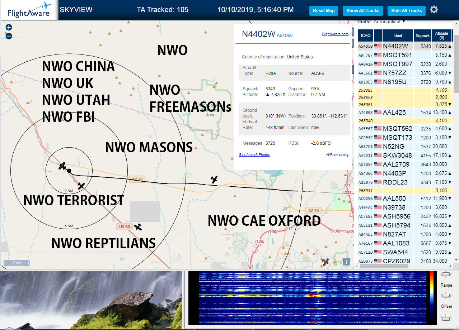The height and width of the screenshot is (330, 459).
Task: Click the Hide All Tracks button
Action: coord(407,11)
